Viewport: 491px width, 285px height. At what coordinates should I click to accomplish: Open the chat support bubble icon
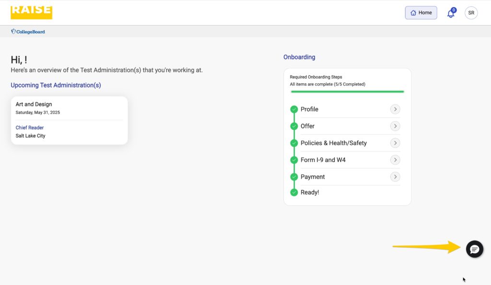click(474, 249)
